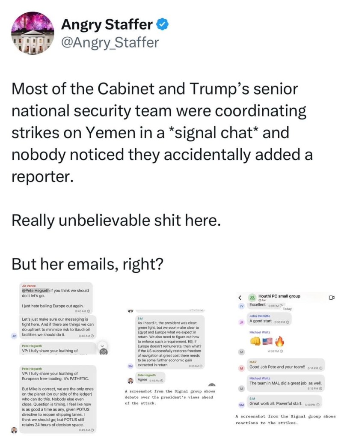Click the SM avatar beside the 9:35 AM message
Viewport: 350px width, 438px height.
click(131, 366)
